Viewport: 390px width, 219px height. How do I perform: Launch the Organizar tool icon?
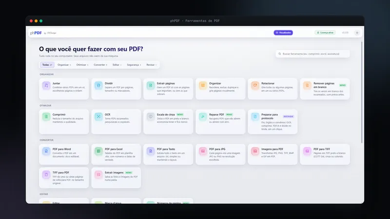(x=203, y=86)
